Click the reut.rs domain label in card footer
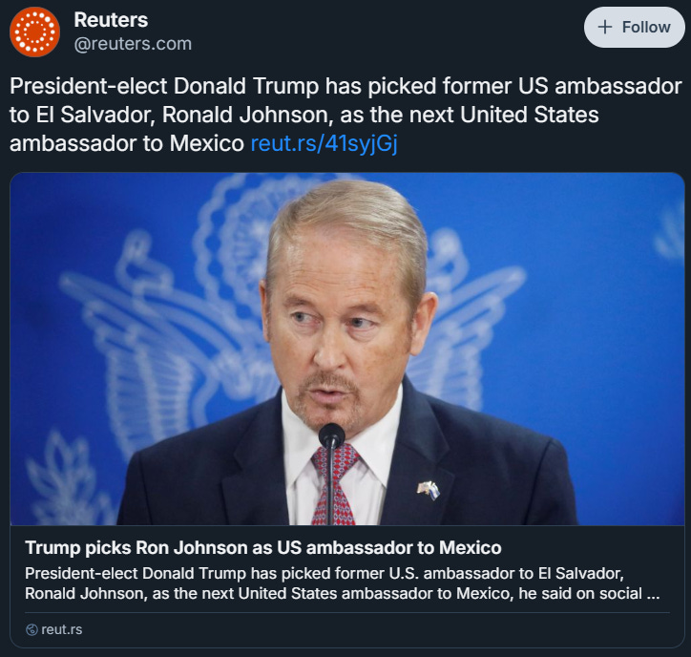This screenshot has height=657, width=691. pyautogui.click(x=62, y=629)
